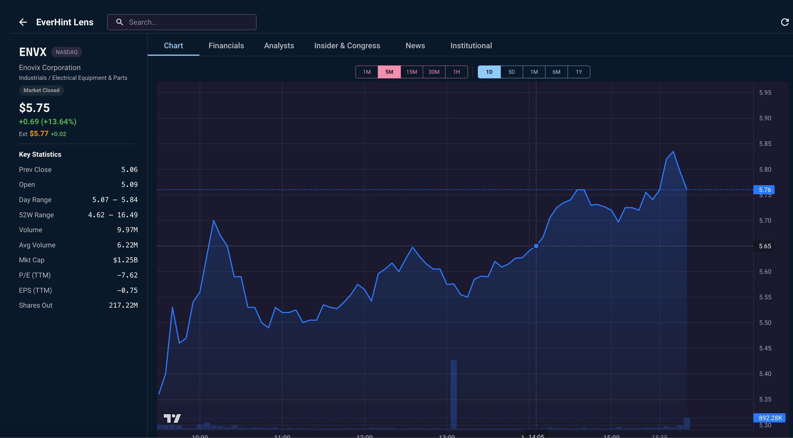793x438 pixels.
Task: Switch range to 6M
Action: [556, 72]
